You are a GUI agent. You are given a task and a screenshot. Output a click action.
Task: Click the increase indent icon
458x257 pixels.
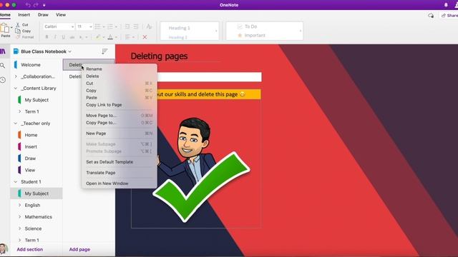point(136,27)
